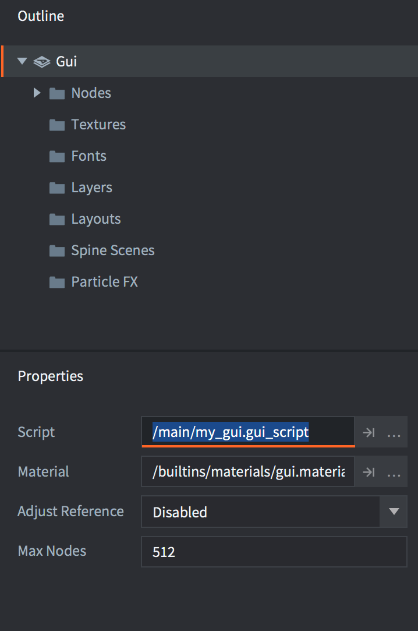Click the Textures folder icon

56,125
